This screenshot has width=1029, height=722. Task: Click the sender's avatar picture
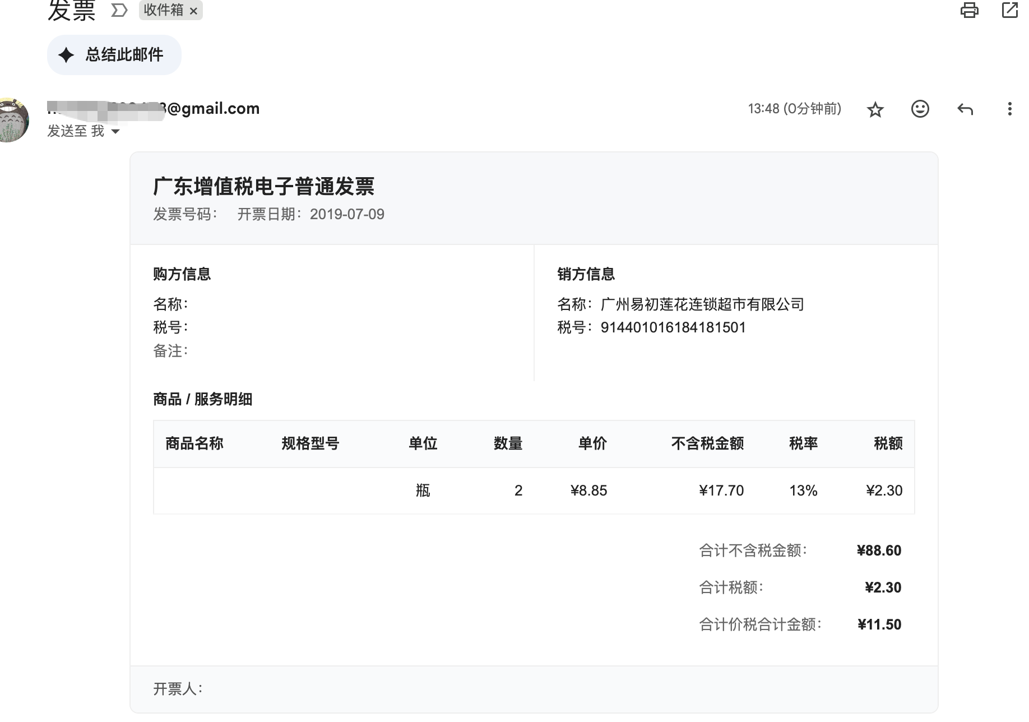click(12, 119)
